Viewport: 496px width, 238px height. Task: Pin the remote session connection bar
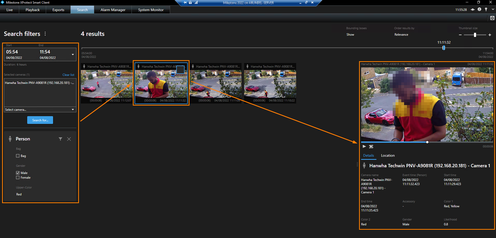tap(185, 3)
